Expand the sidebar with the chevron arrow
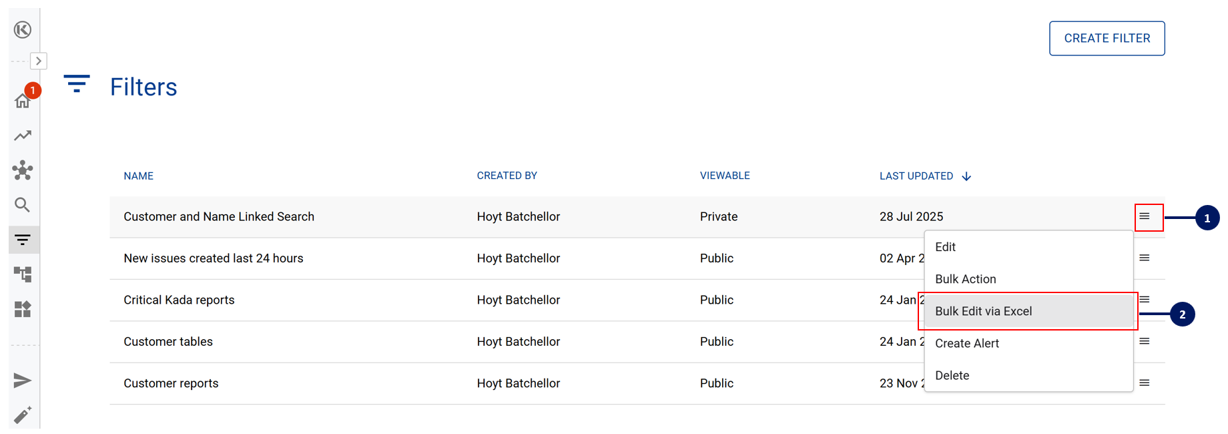The height and width of the screenshot is (434, 1228). [x=39, y=61]
